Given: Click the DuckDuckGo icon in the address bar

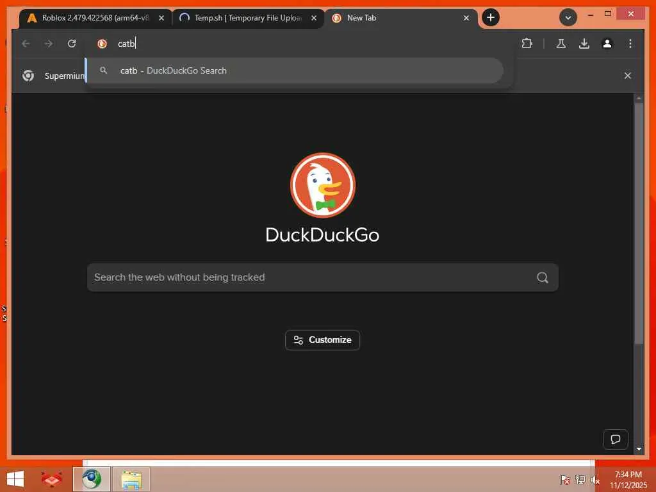Looking at the screenshot, I should pyautogui.click(x=102, y=44).
